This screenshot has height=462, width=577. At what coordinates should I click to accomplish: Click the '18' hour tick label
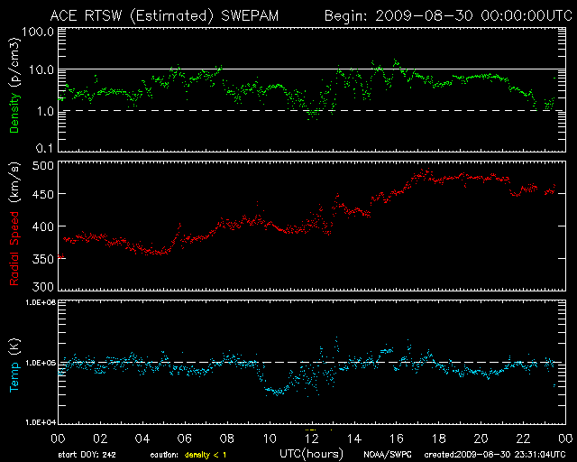pos(439,439)
